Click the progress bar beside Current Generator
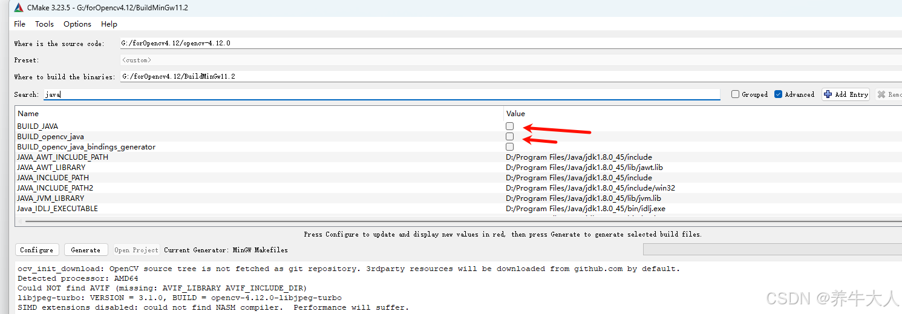The width and height of the screenshot is (902, 314). pos(773,249)
